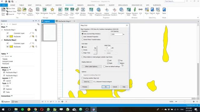Collapse RioDacite Map:1 tree node

click(2, 30)
